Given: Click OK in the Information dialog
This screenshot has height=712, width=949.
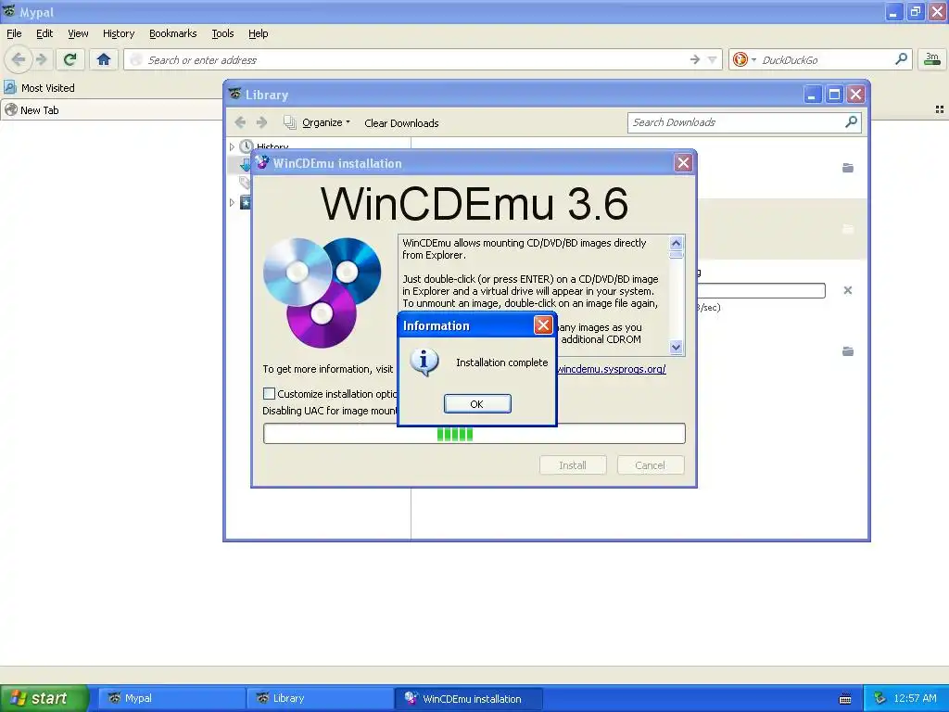Looking at the screenshot, I should [x=477, y=404].
